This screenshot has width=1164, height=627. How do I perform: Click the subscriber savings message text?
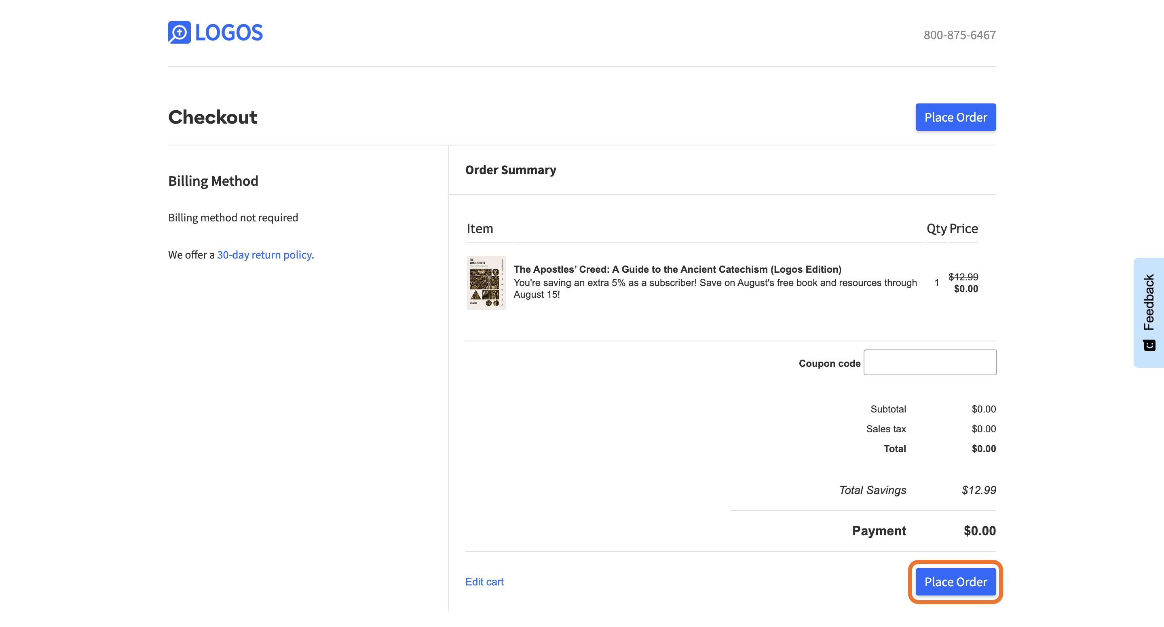click(715, 289)
